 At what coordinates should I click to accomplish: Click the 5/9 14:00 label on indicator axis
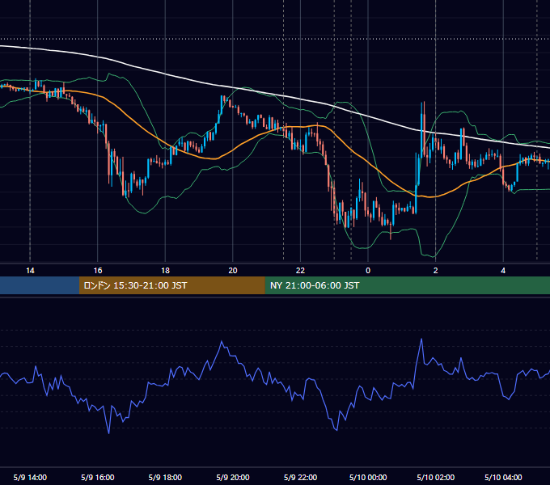30,477
